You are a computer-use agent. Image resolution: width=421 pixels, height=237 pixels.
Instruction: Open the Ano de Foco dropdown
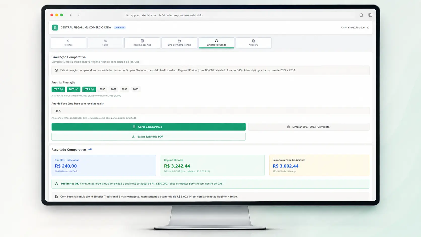coord(210,111)
